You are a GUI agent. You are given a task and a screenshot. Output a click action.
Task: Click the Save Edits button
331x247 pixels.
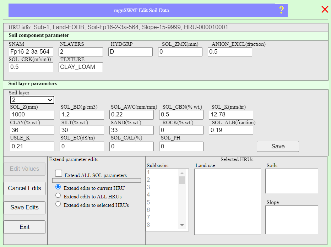tap(25, 208)
